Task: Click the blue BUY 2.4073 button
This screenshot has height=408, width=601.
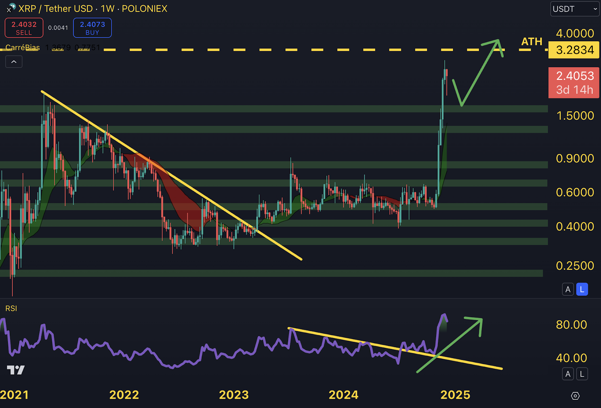Action: pyautogui.click(x=92, y=28)
